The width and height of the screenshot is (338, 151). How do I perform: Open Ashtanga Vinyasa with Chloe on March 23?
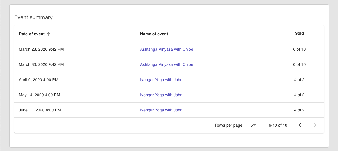(166, 49)
